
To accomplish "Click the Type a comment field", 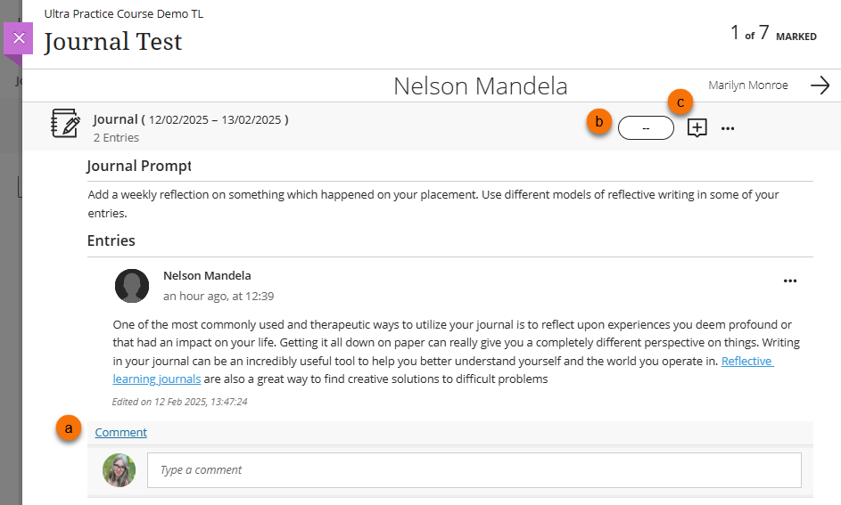I will [474, 469].
